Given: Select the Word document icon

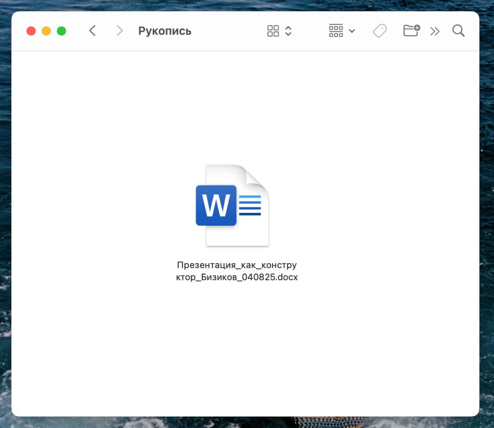Looking at the screenshot, I should (x=232, y=205).
